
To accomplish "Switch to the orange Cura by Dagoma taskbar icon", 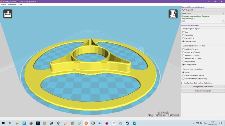I will pyautogui.click(x=86, y=123).
